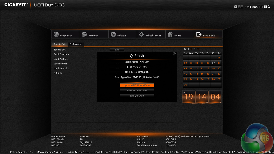Screen dimensions: 274x154
Task: Select Save & Exit list item
Action: (x=59, y=49)
